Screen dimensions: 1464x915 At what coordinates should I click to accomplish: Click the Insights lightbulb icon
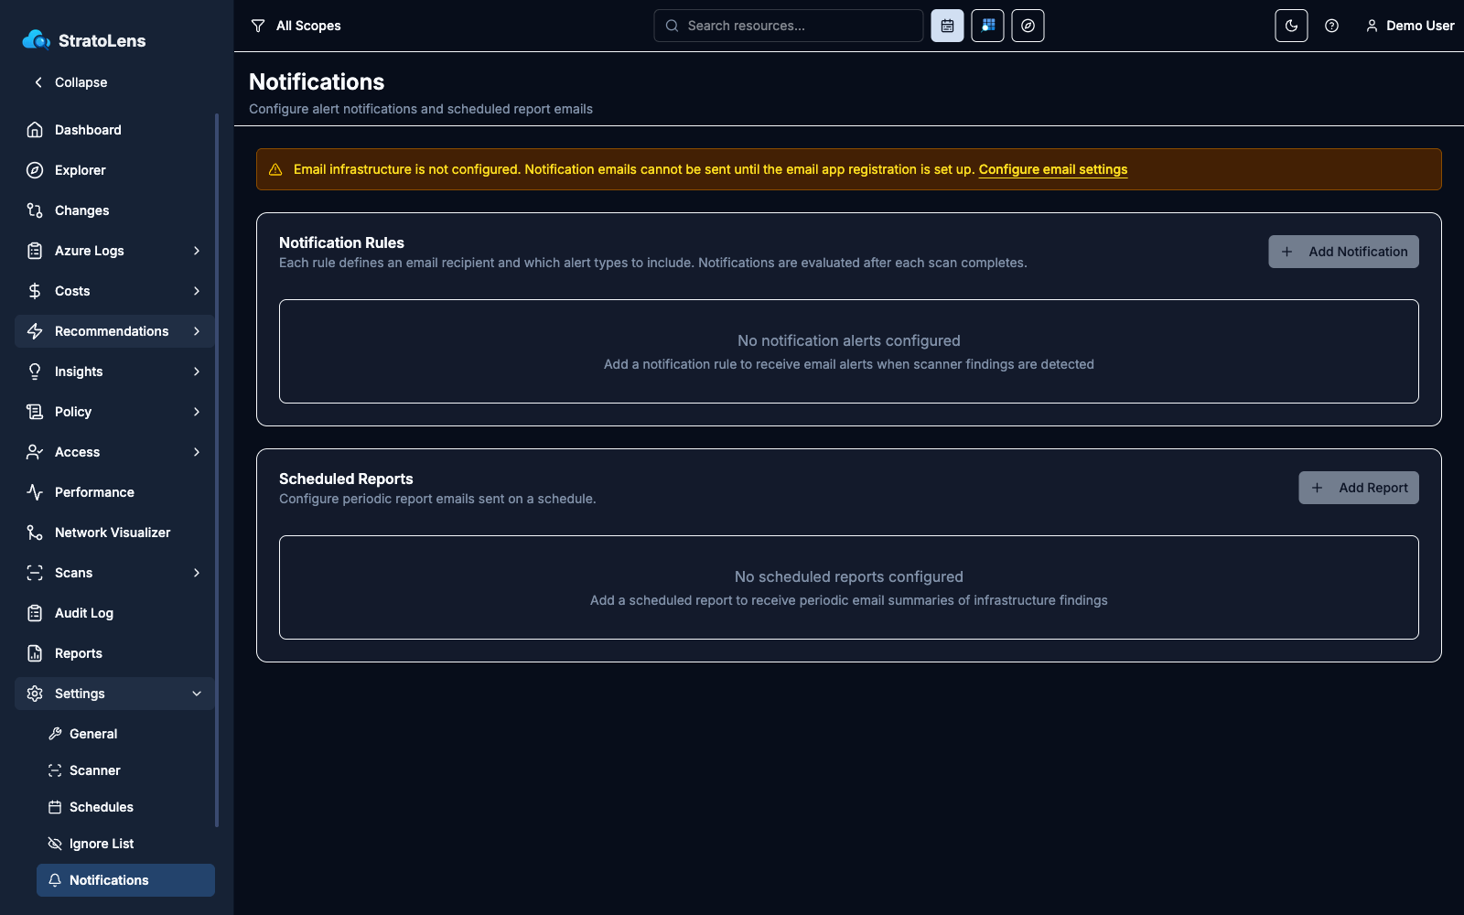[x=35, y=371]
